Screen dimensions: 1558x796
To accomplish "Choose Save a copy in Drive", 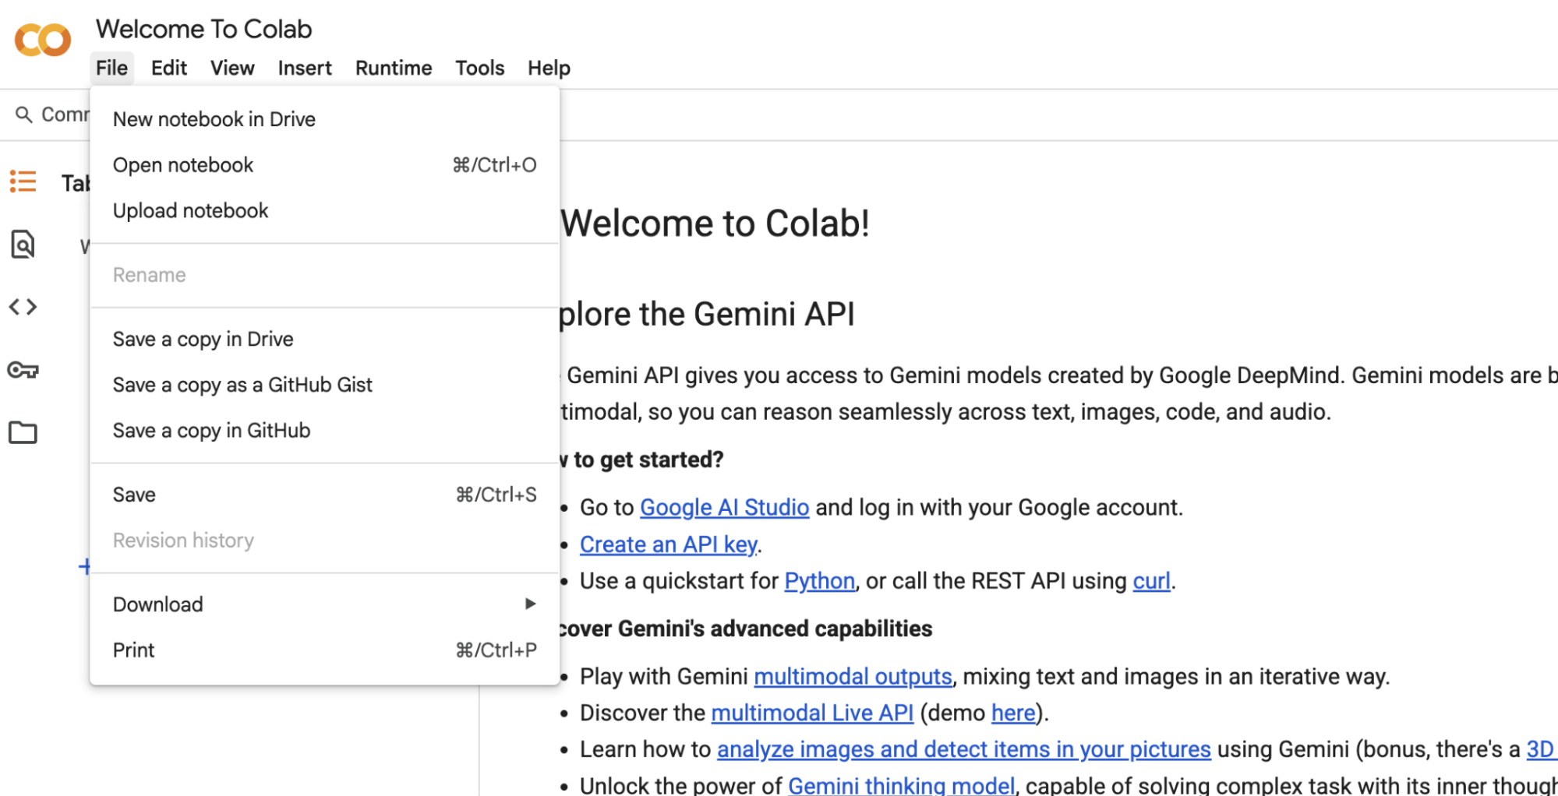I will click(x=203, y=340).
